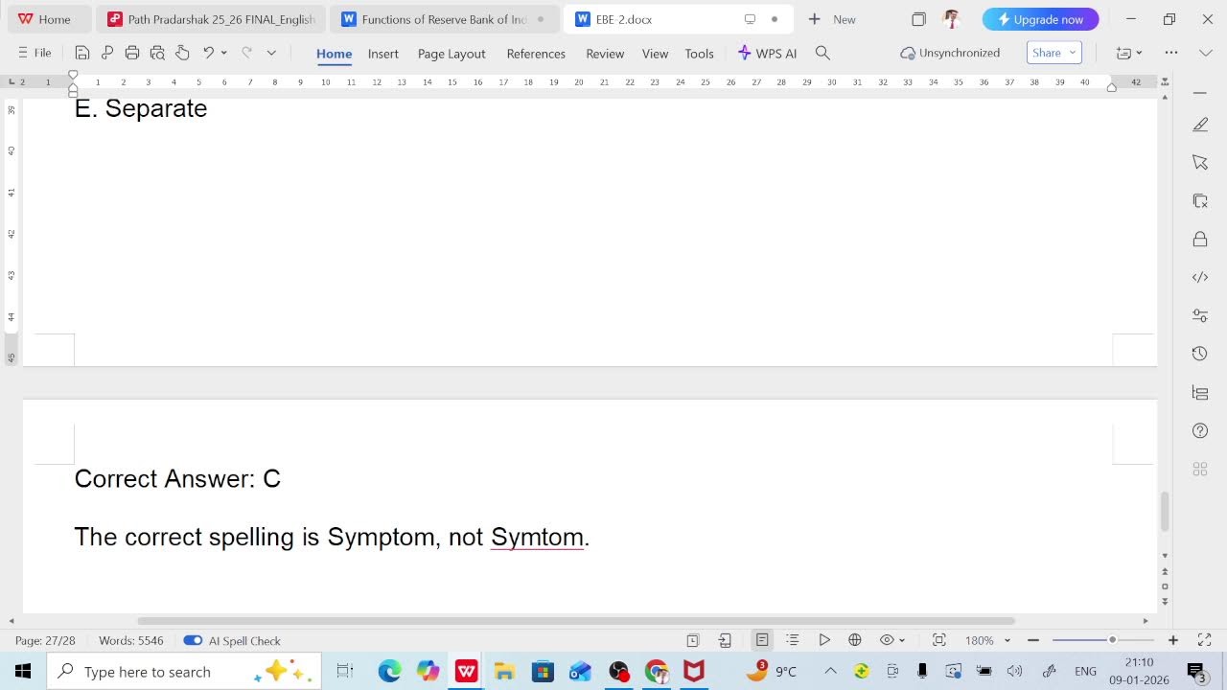Click the Redo arrow icon
1227x690 pixels.
pyautogui.click(x=246, y=53)
